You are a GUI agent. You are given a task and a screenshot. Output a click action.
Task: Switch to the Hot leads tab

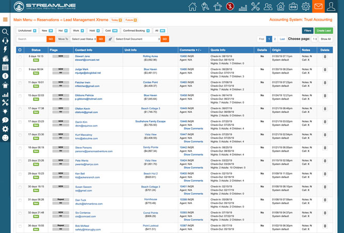pyautogui.click(x=63, y=31)
